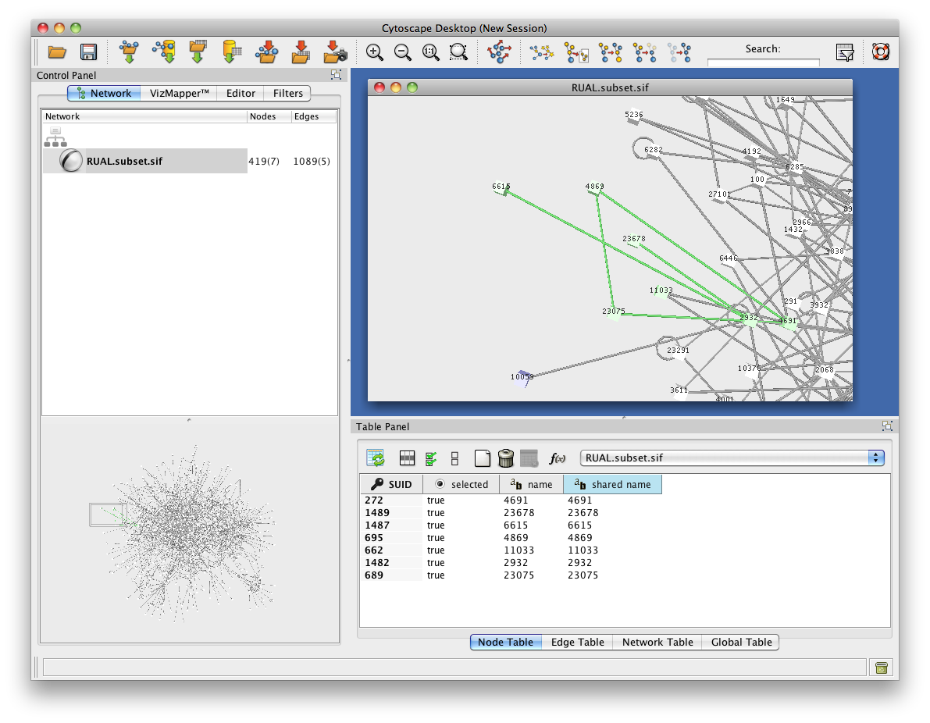
Task: Switch to the VizMapper tab
Action: (180, 93)
